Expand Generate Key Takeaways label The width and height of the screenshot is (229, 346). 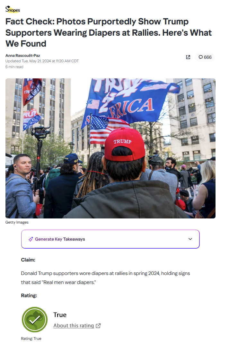click(60, 239)
